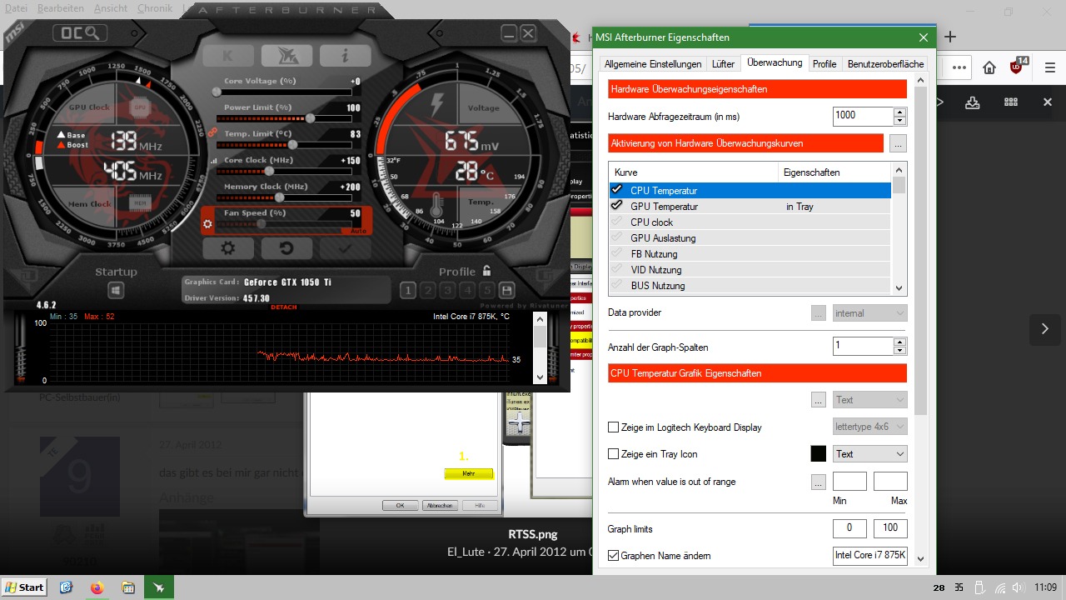The image size is (1066, 600).
Task: Open Firefox from the taskbar
Action: pos(97,587)
